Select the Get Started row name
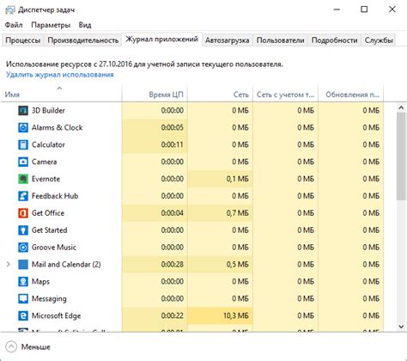The width and height of the screenshot is (407, 361). tap(49, 230)
